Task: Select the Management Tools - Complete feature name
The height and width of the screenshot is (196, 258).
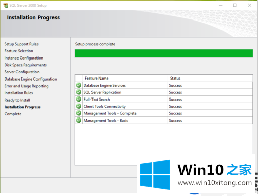Action: coord(110,113)
